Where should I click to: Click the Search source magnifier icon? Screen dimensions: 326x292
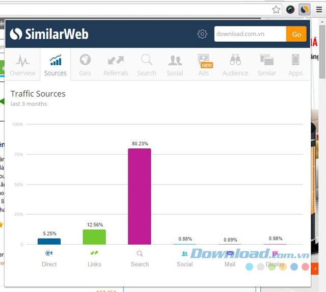pos(140,253)
